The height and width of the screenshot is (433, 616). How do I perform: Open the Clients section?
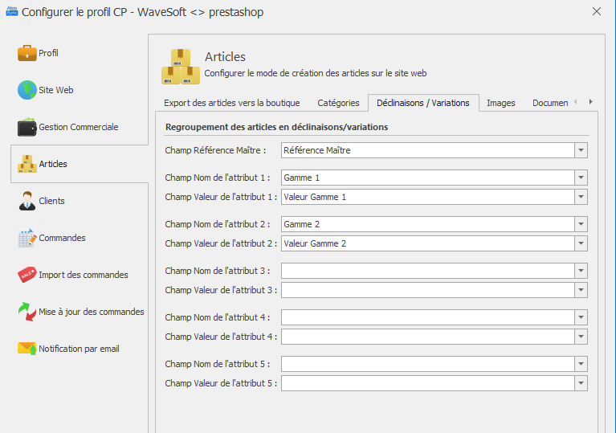[x=51, y=201]
